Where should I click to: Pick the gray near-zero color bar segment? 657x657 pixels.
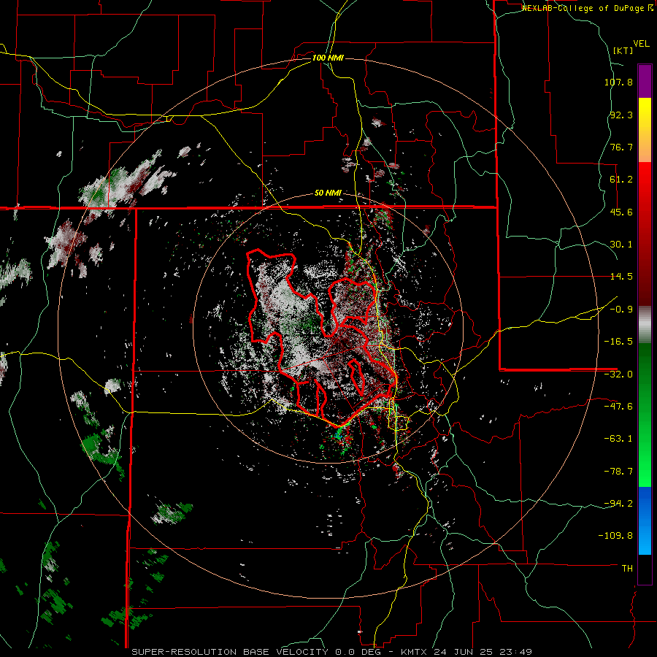click(x=645, y=324)
